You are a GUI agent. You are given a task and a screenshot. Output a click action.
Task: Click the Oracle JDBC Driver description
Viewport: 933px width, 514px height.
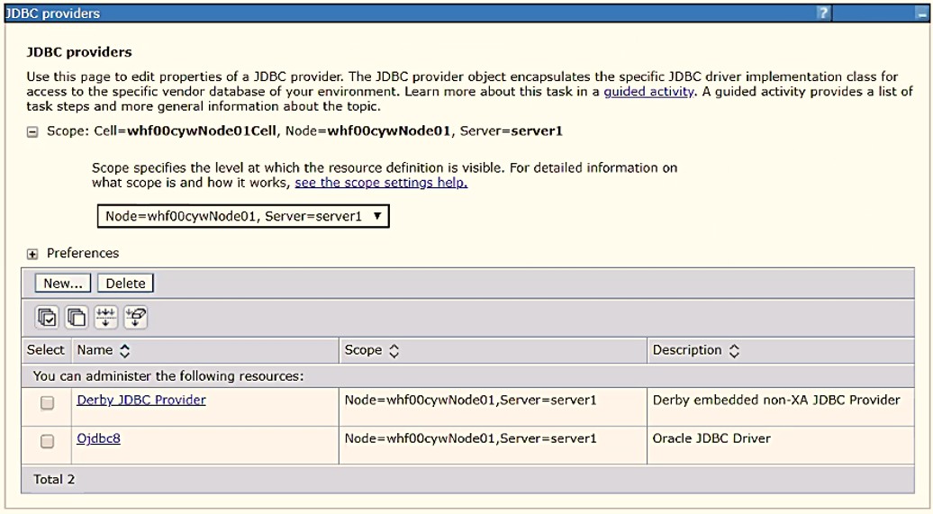point(711,438)
